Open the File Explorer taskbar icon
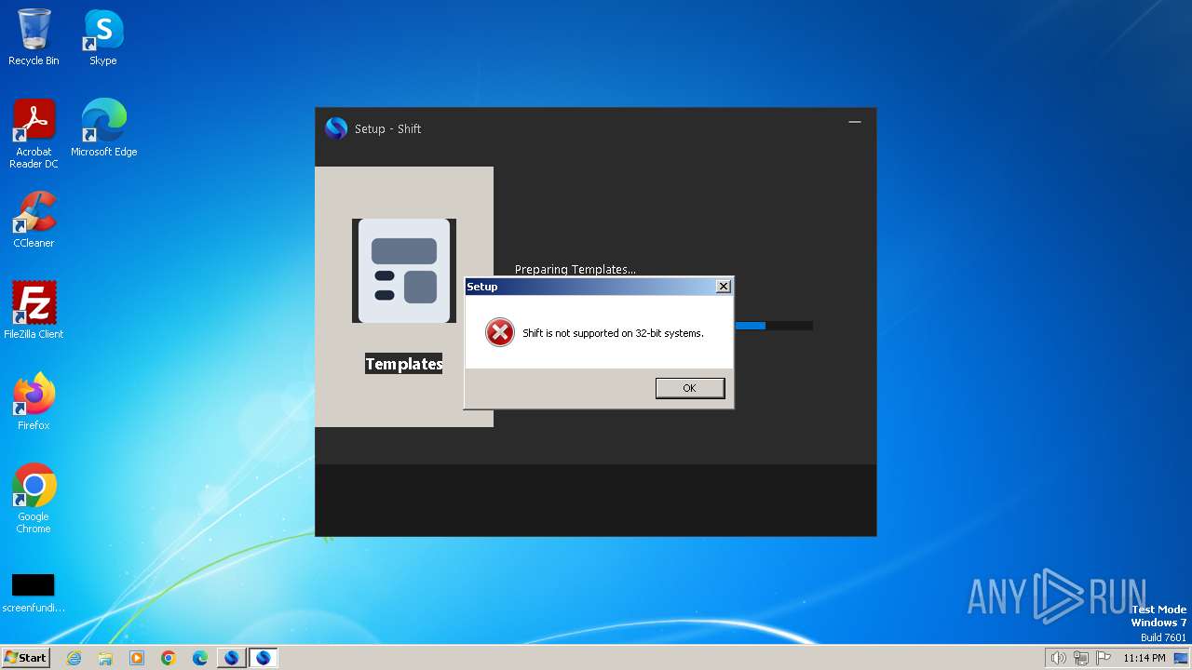The image size is (1192, 670). tap(105, 658)
